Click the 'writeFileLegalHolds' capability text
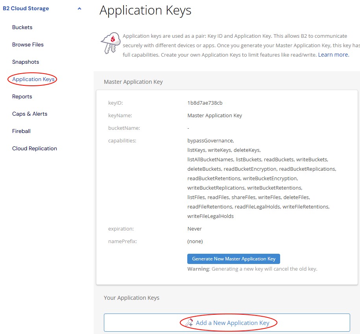Viewport: 360px width, 334px height. (x=210, y=216)
